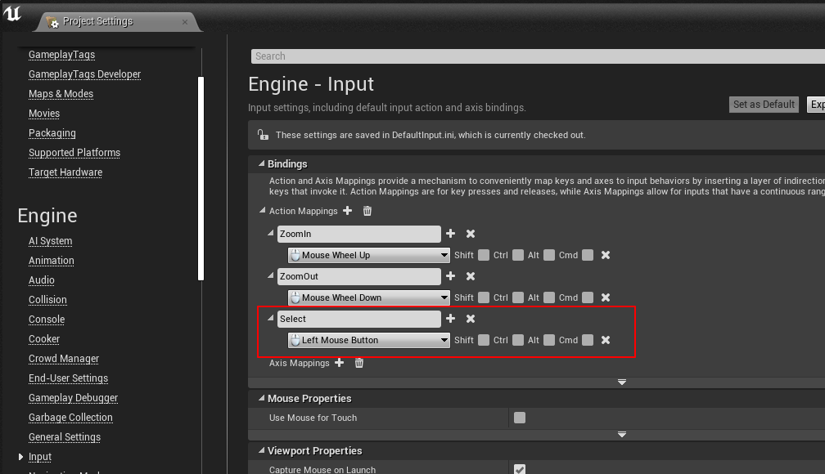Add a key to ZoomOut mapping
The image size is (825, 474).
450,276
